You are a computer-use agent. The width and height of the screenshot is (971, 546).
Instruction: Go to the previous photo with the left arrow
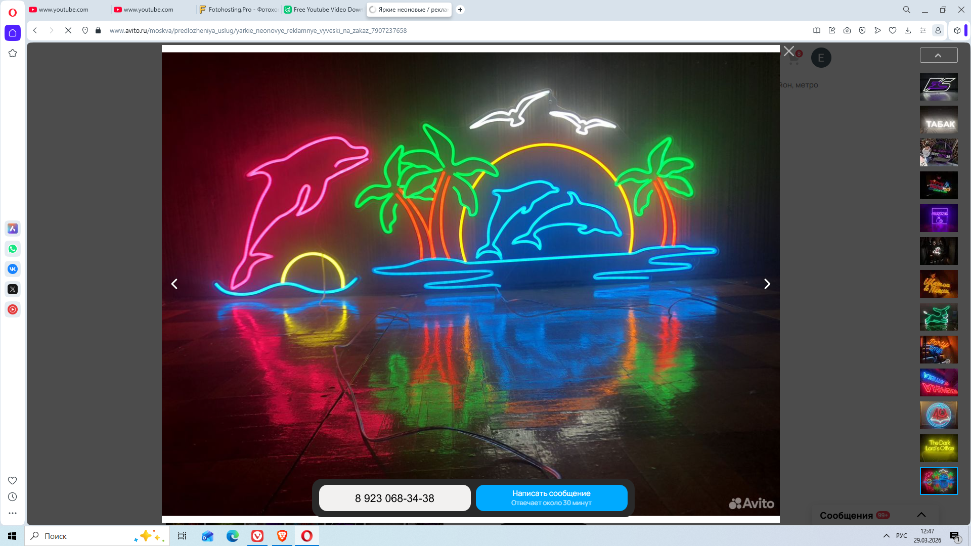pyautogui.click(x=174, y=284)
